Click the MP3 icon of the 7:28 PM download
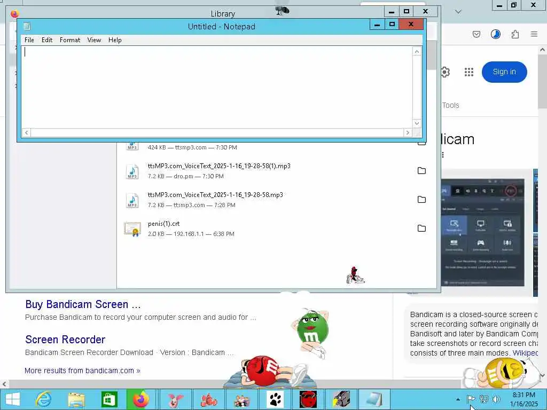Viewport: 547px width, 410px height. (132, 201)
